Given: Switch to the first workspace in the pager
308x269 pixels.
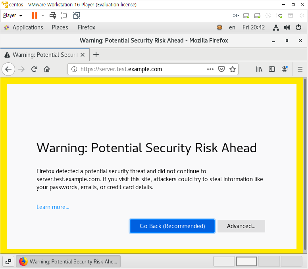Looking at the screenshot, I should 224,261.
